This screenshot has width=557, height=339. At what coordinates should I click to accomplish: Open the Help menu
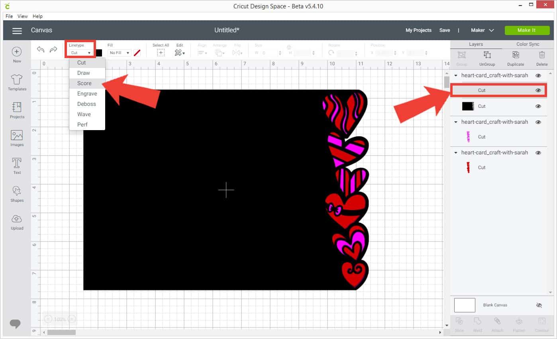tap(37, 16)
